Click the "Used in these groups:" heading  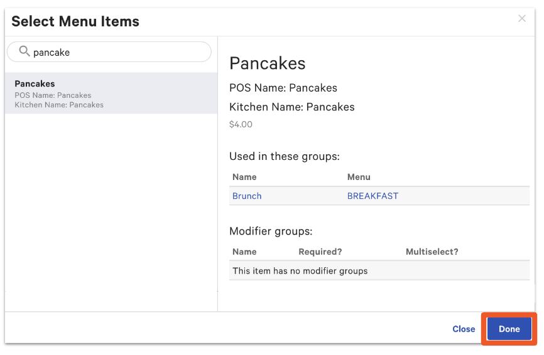coord(285,156)
